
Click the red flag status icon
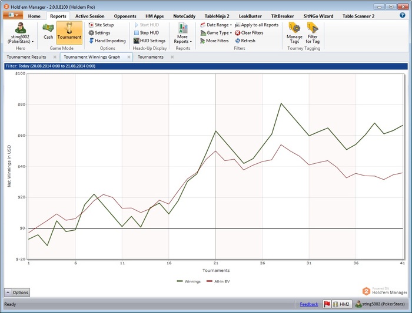pos(327,304)
